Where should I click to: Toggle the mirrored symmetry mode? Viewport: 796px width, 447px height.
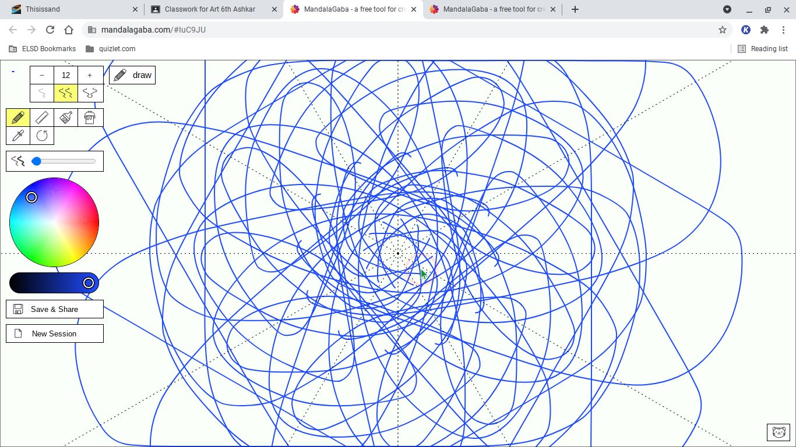90,93
